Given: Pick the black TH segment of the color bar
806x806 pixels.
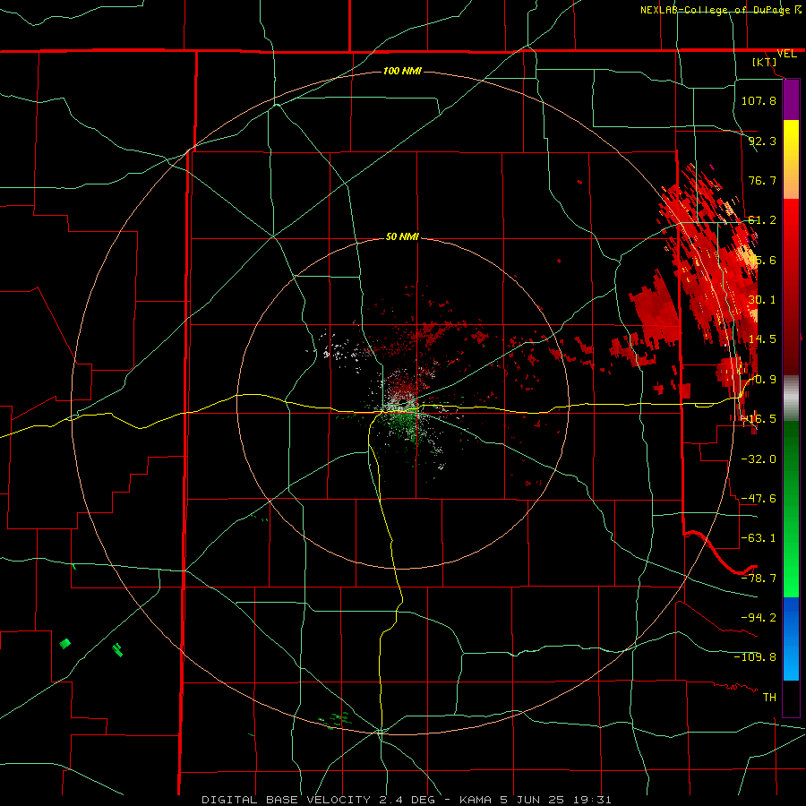Looking at the screenshot, I should pos(791,698).
